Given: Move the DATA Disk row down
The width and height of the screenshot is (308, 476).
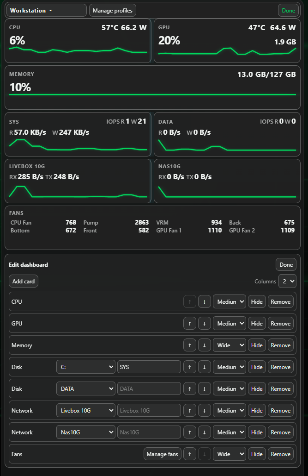Looking at the screenshot, I should click(205, 389).
